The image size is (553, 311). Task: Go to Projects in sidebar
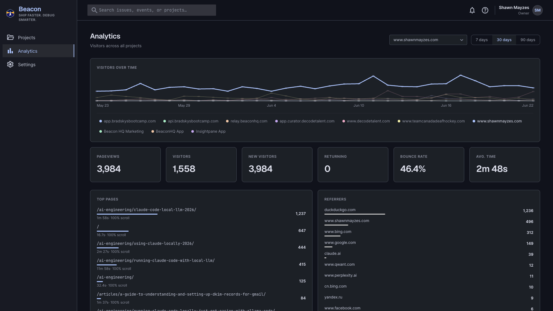[38, 37]
